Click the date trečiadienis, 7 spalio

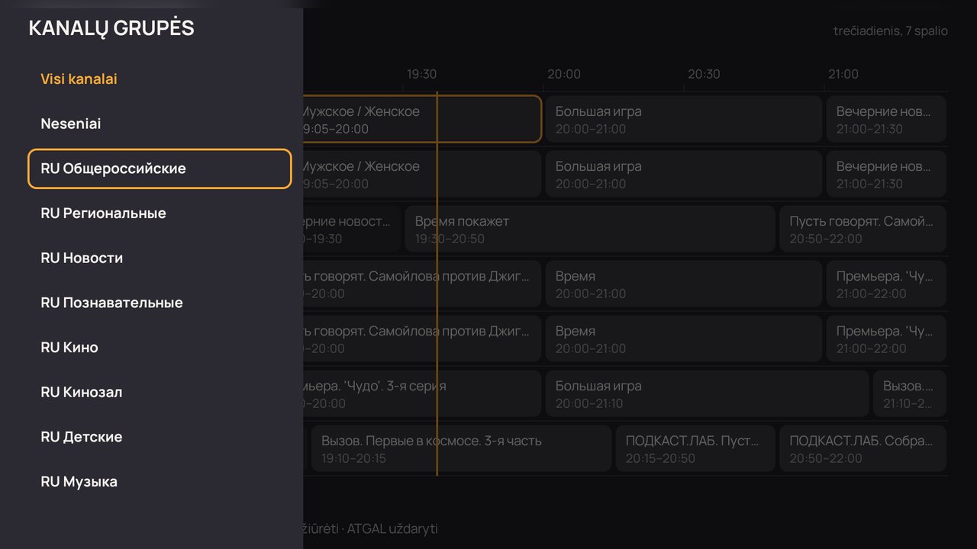[x=891, y=31]
